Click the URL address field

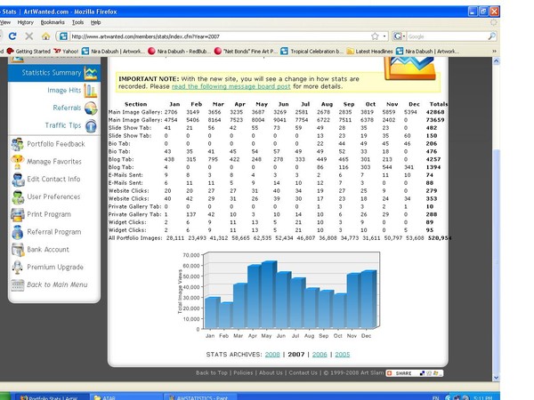tap(220, 36)
